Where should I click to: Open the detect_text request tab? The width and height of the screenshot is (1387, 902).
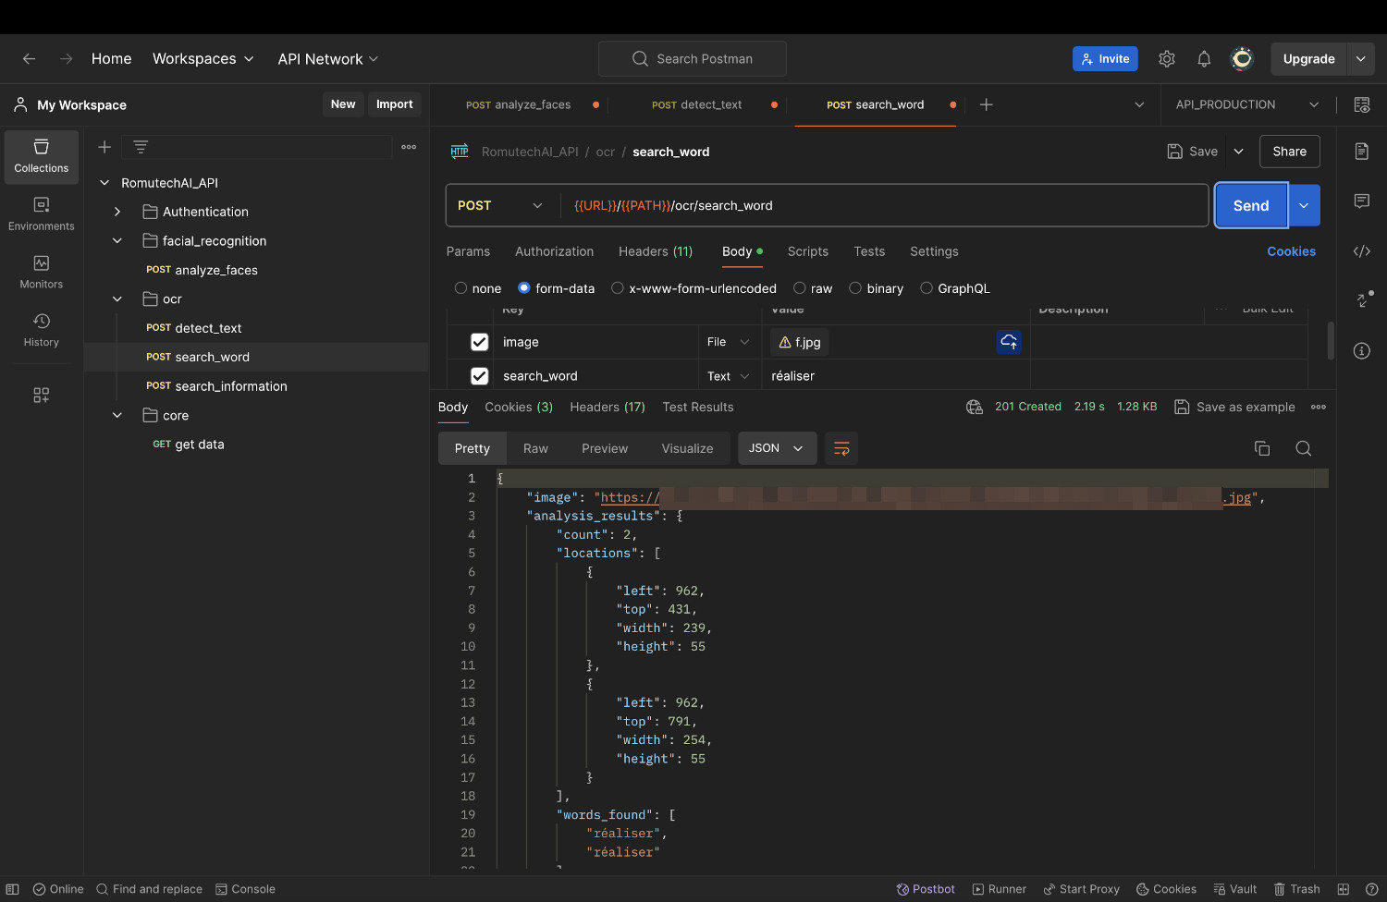[x=697, y=104]
